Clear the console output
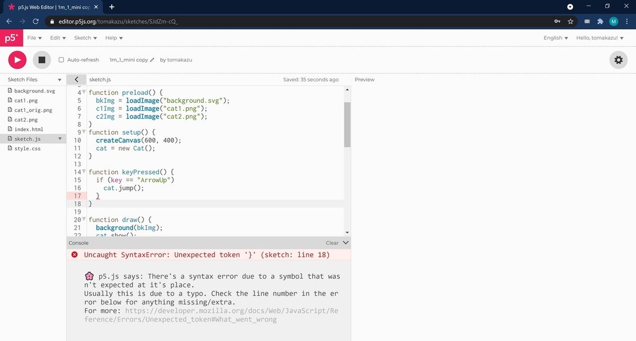This screenshot has width=636, height=341. pyautogui.click(x=332, y=243)
